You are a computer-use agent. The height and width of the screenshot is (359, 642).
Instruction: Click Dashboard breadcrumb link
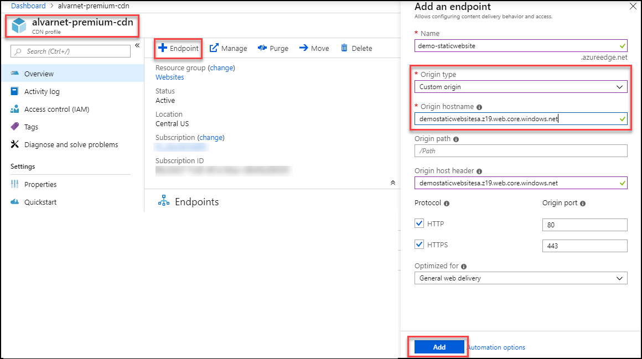(x=28, y=6)
